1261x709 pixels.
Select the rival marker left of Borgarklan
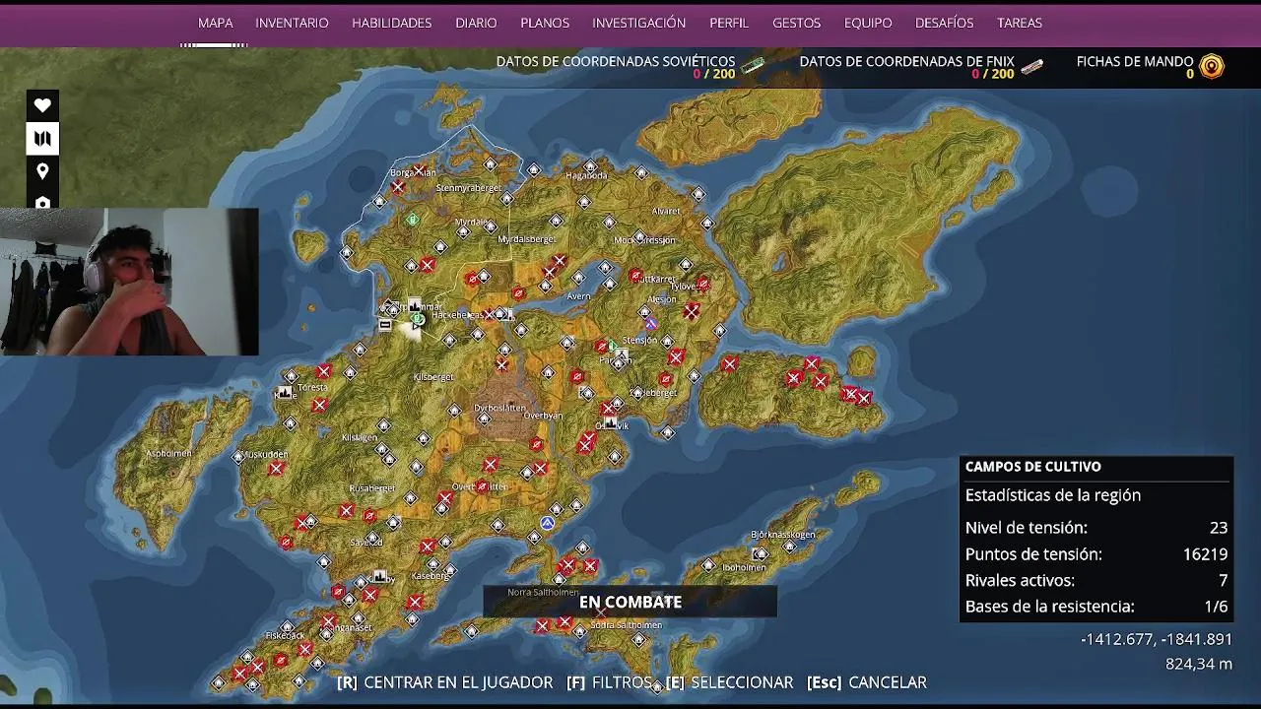(397, 186)
